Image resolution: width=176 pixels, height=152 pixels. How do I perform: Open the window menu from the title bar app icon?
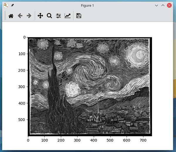5,5
